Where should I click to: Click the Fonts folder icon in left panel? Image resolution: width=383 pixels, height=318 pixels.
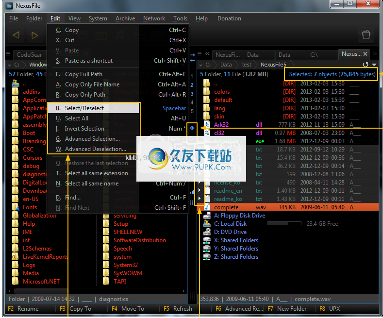tap(16, 207)
